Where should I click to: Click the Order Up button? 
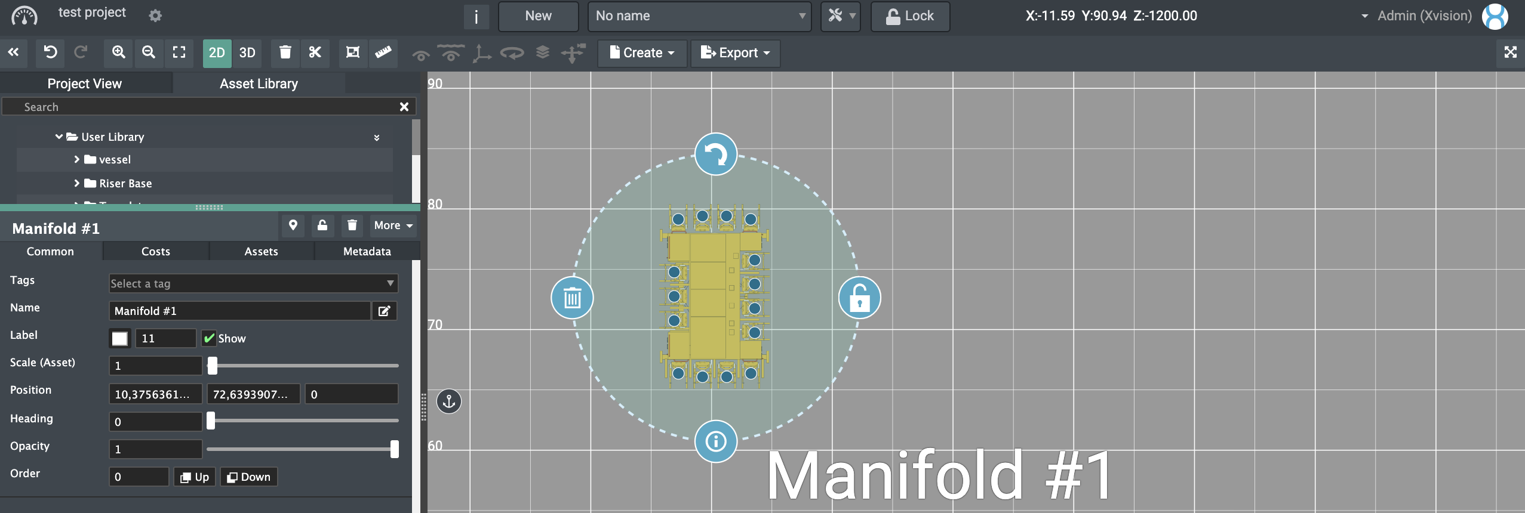click(195, 477)
